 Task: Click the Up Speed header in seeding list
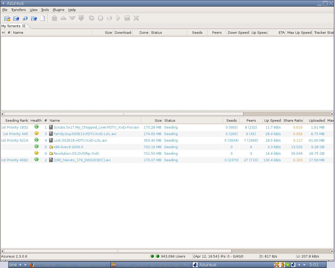tap(272, 120)
